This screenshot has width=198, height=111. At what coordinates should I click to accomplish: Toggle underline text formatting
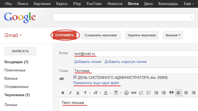click(78, 93)
